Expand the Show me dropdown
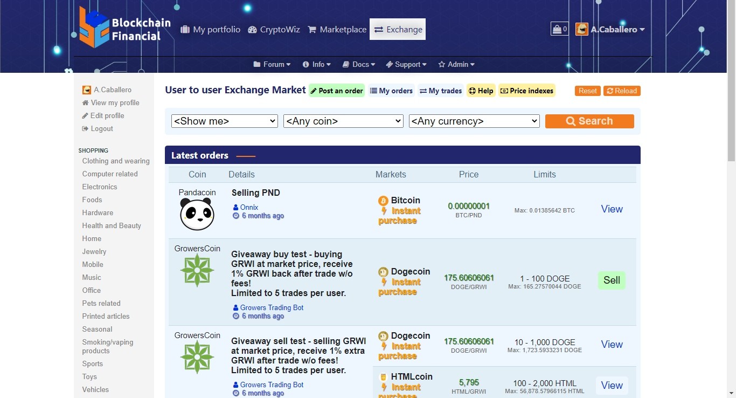Screen dimensions: 736x398 224,121
